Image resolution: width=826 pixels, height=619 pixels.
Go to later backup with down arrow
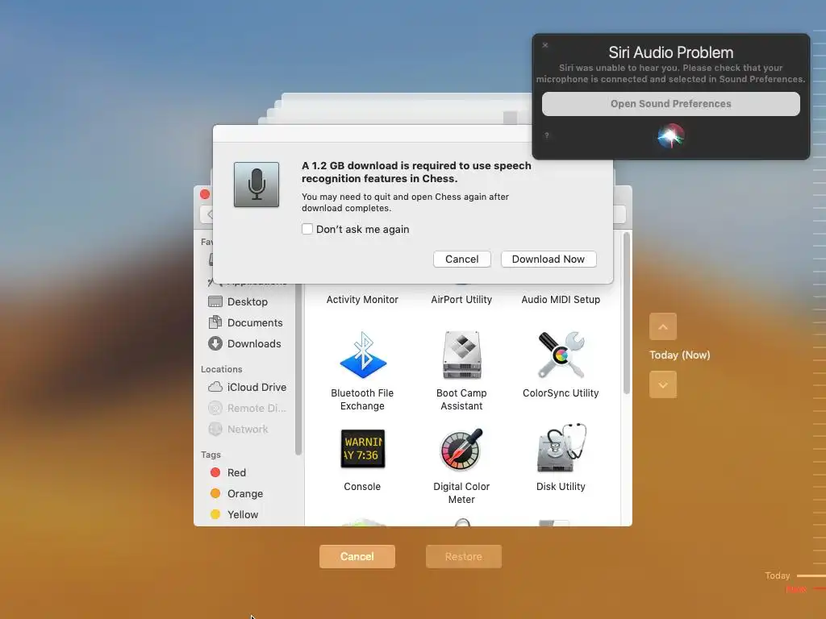click(x=663, y=384)
